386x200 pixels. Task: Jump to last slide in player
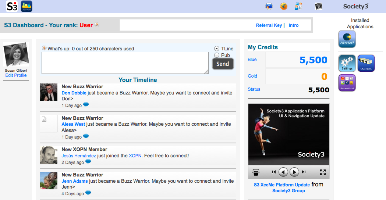[304, 172]
